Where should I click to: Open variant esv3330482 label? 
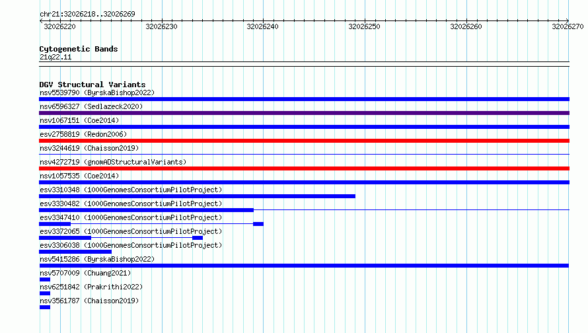tap(131, 203)
